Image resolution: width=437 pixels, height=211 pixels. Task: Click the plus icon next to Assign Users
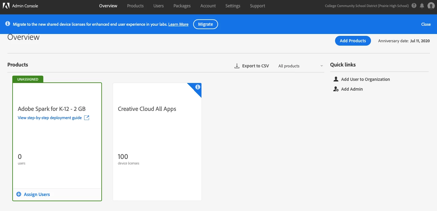tap(19, 194)
